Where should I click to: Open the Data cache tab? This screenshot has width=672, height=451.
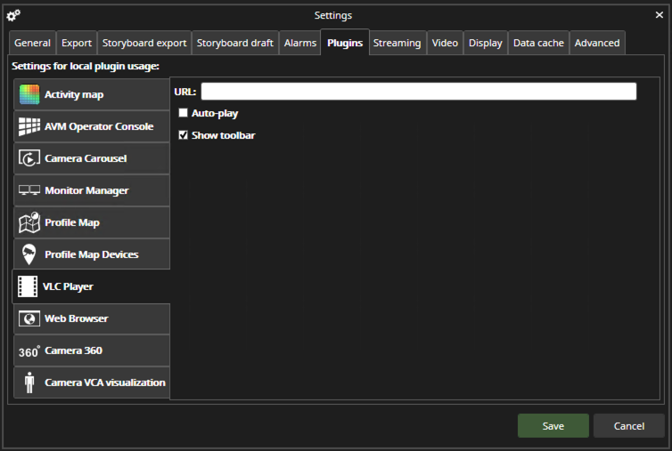coord(538,43)
